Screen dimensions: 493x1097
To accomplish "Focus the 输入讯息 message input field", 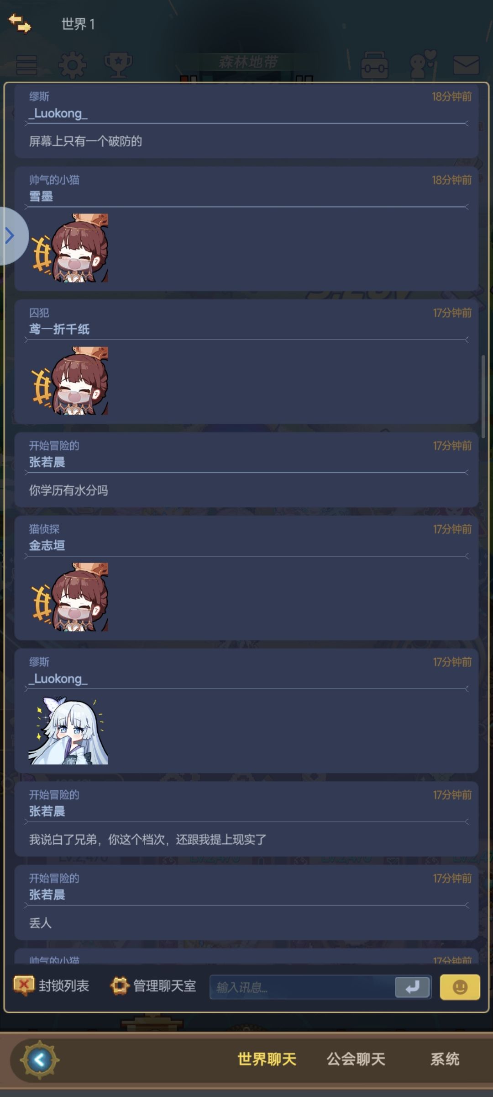I will (302, 987).
